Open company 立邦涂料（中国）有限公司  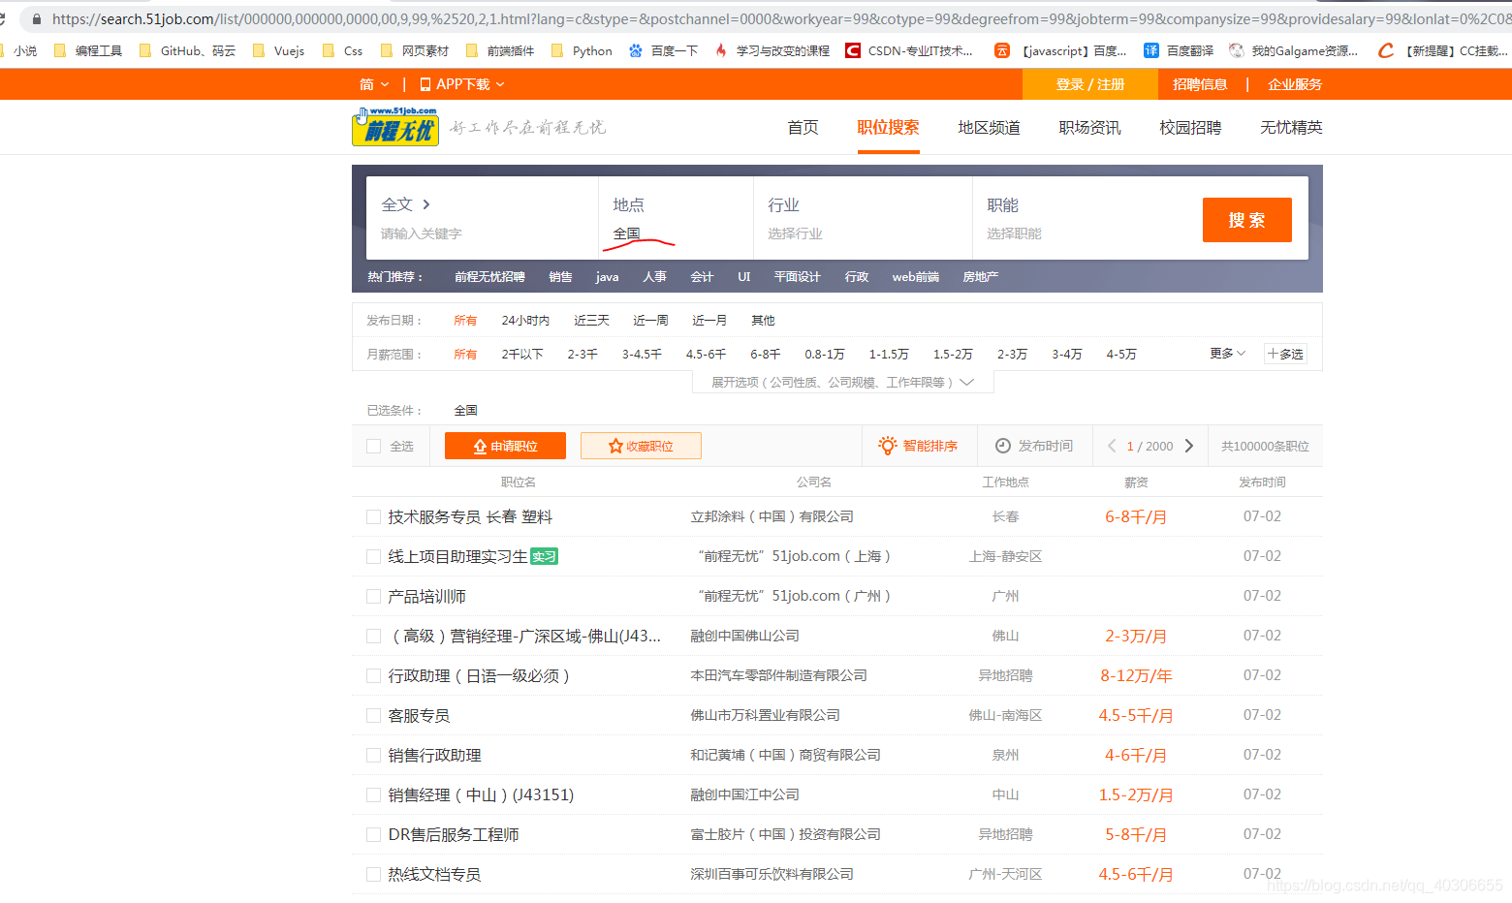point(772,516)
